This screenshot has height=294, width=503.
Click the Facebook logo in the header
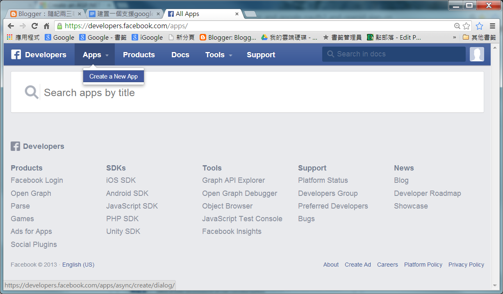point(16,54)
